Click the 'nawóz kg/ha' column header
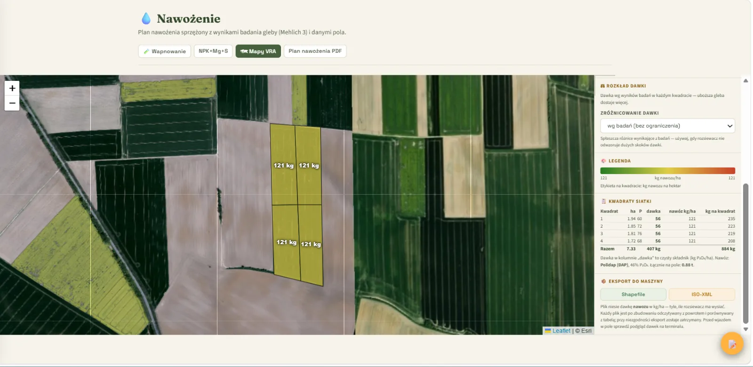Image resolution: width=753 pixels, height=367 pixels. [x=682, y=211]
